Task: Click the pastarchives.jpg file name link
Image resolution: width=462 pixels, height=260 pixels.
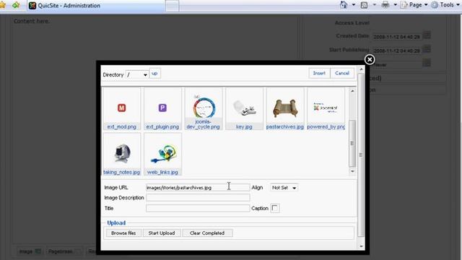Action: pos(284,127)
